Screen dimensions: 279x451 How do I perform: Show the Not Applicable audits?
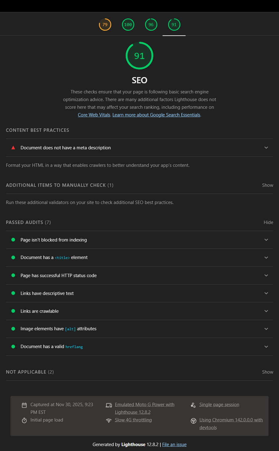267,372
